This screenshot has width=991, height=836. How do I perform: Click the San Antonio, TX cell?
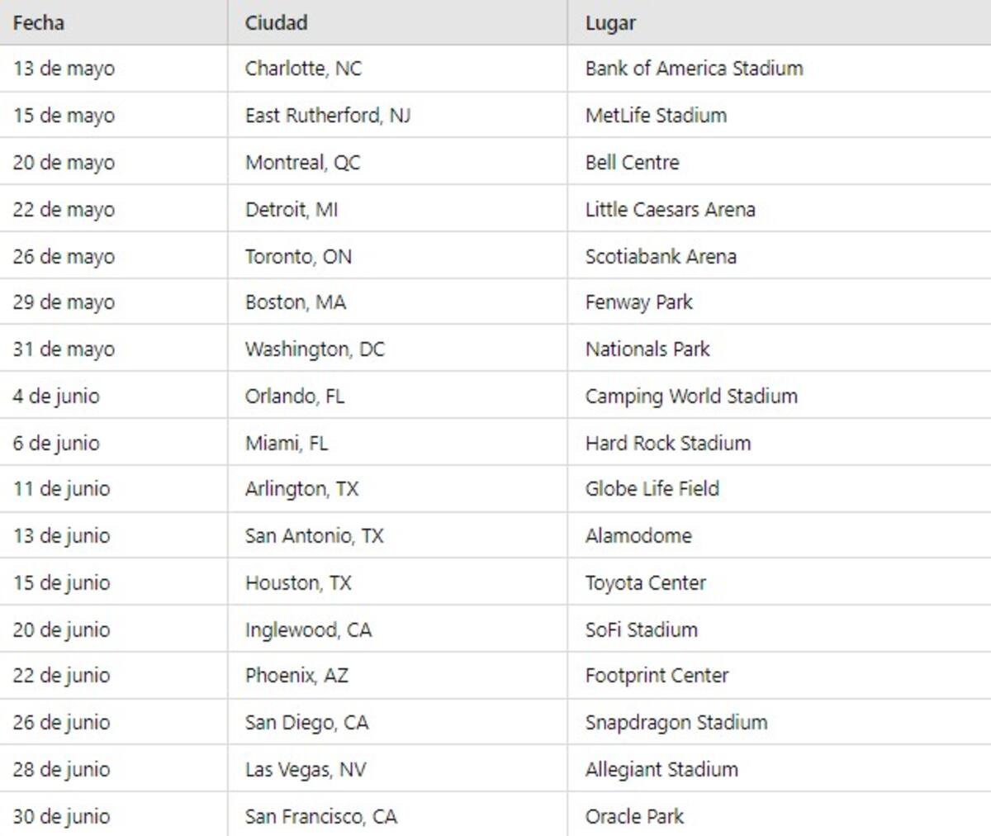coord(314,536)
